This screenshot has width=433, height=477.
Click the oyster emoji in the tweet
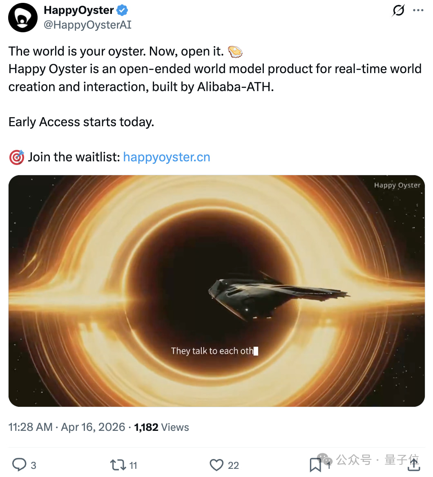(x=235, y=51)
